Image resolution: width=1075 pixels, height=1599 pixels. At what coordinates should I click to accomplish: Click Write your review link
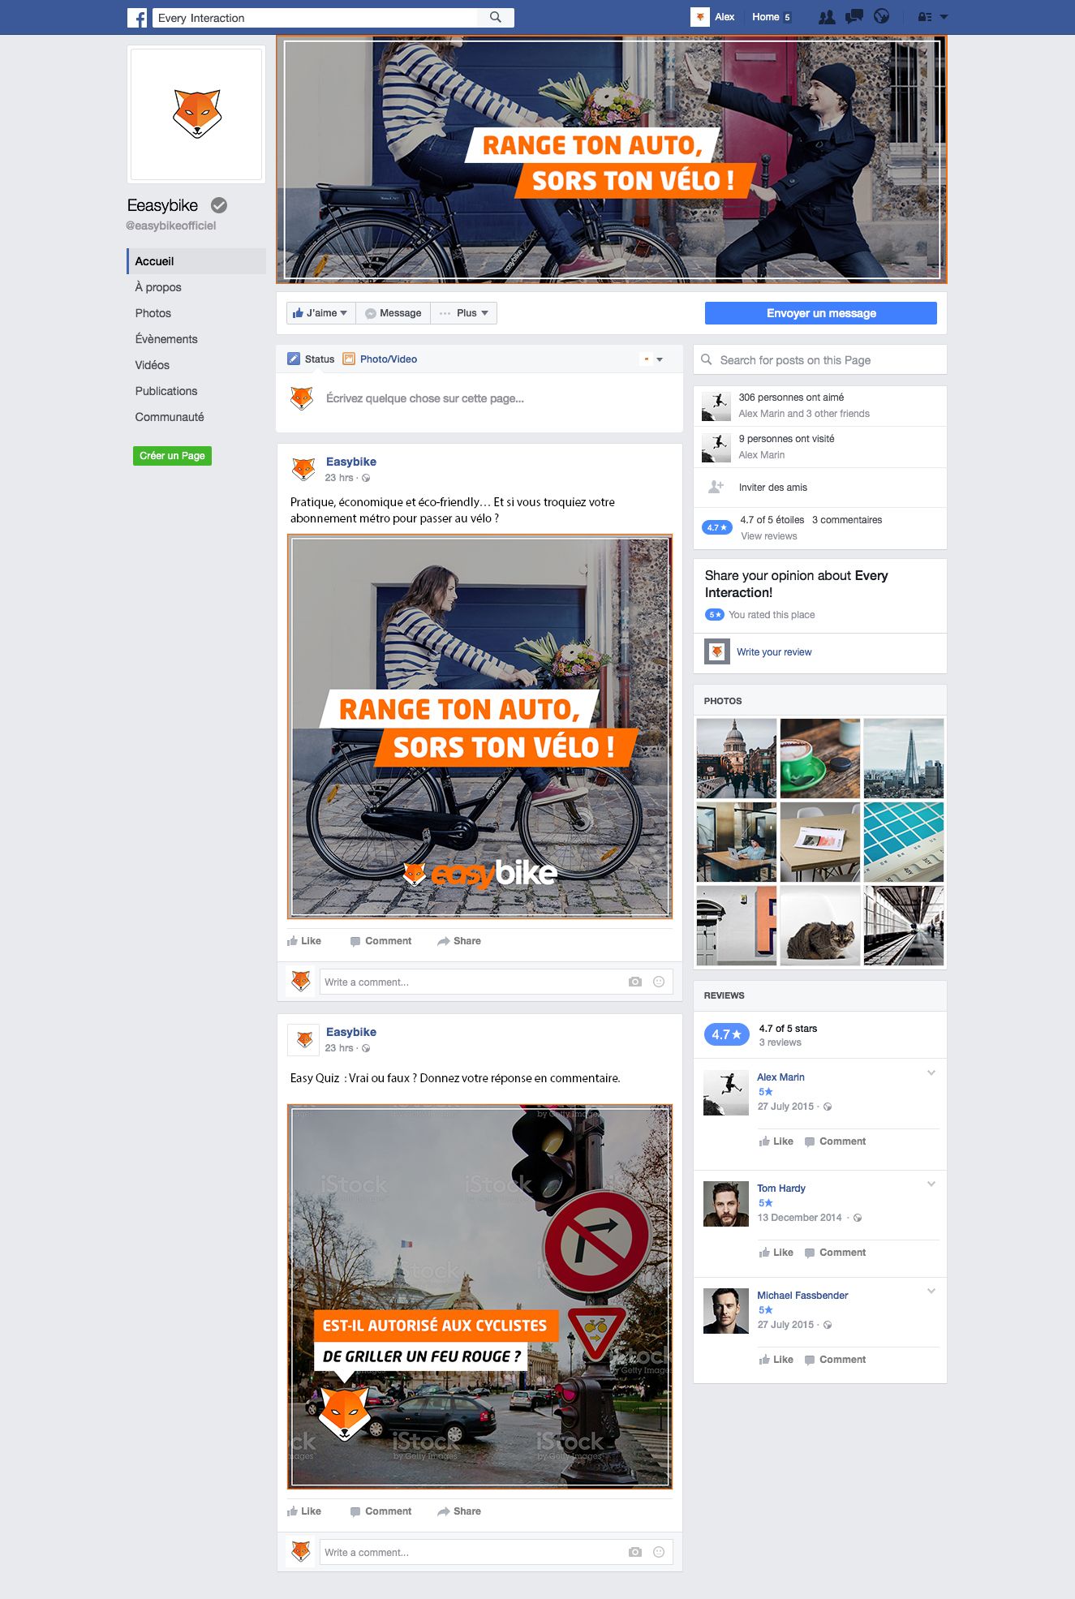point(774,652)
